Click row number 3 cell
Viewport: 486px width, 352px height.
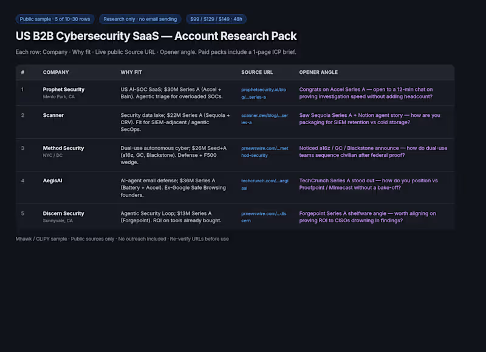click(x=22, y=148)
